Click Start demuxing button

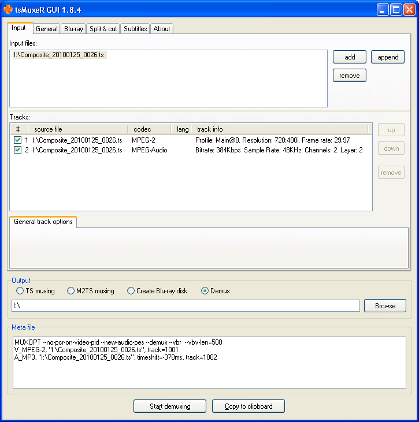(x=170, y=406)
